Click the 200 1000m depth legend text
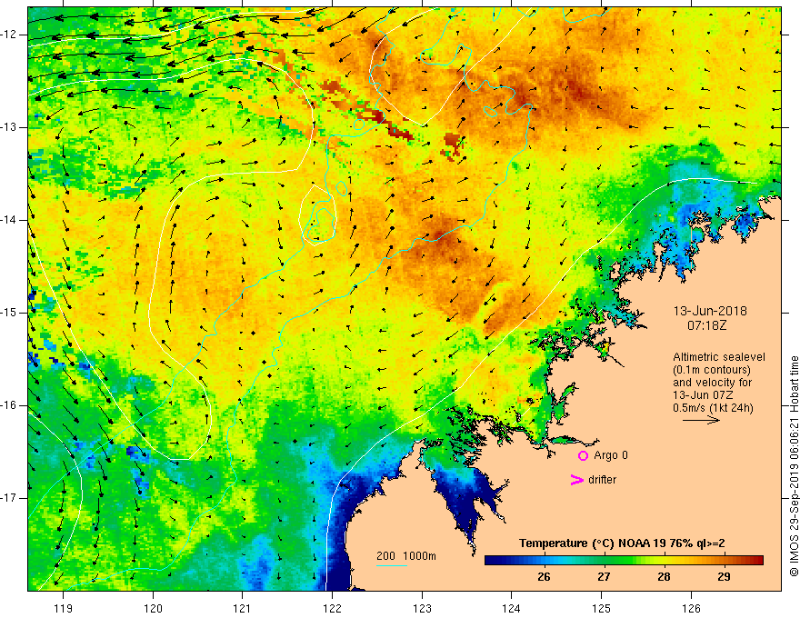 point(406,556)
